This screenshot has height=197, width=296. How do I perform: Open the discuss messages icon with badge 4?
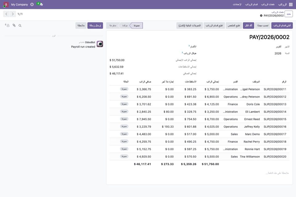click(x=40, y=4)
